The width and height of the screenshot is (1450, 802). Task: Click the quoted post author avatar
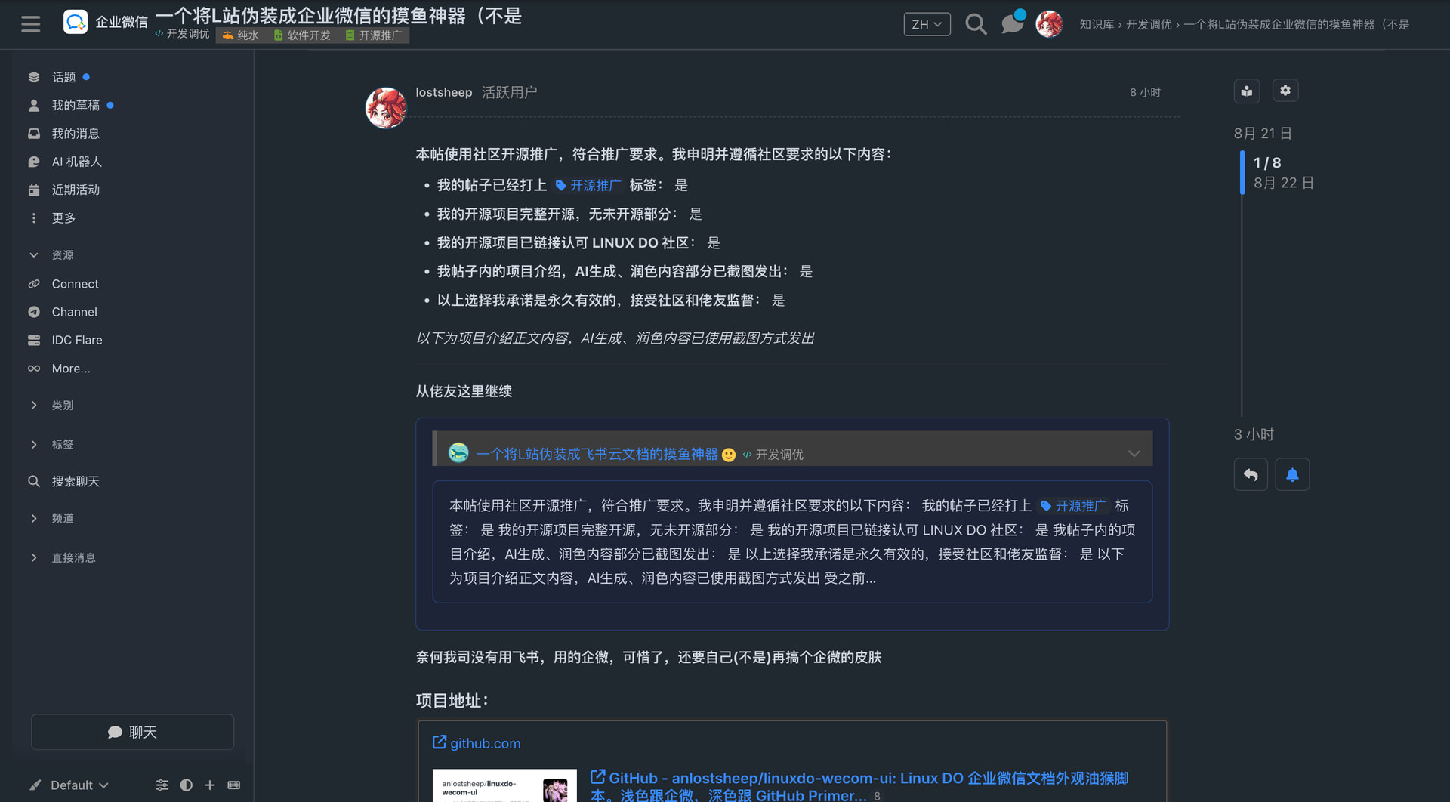(458, 453)
